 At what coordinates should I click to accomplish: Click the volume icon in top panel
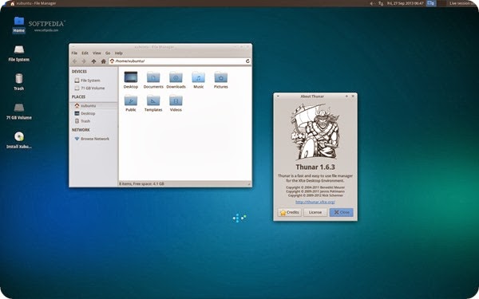[373, 3]
